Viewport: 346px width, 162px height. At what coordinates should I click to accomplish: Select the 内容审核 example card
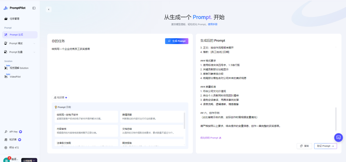(x=86, y=131)
